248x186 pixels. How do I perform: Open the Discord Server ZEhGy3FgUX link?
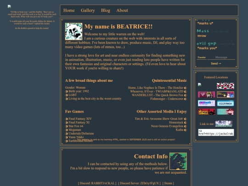tap(139, 183)
